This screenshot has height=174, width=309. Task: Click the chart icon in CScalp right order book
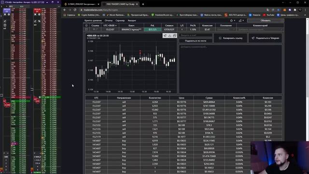pyautogui.click(x=35, y=21)
